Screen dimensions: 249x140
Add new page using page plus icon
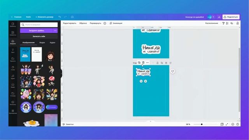[x=170, y=63]
